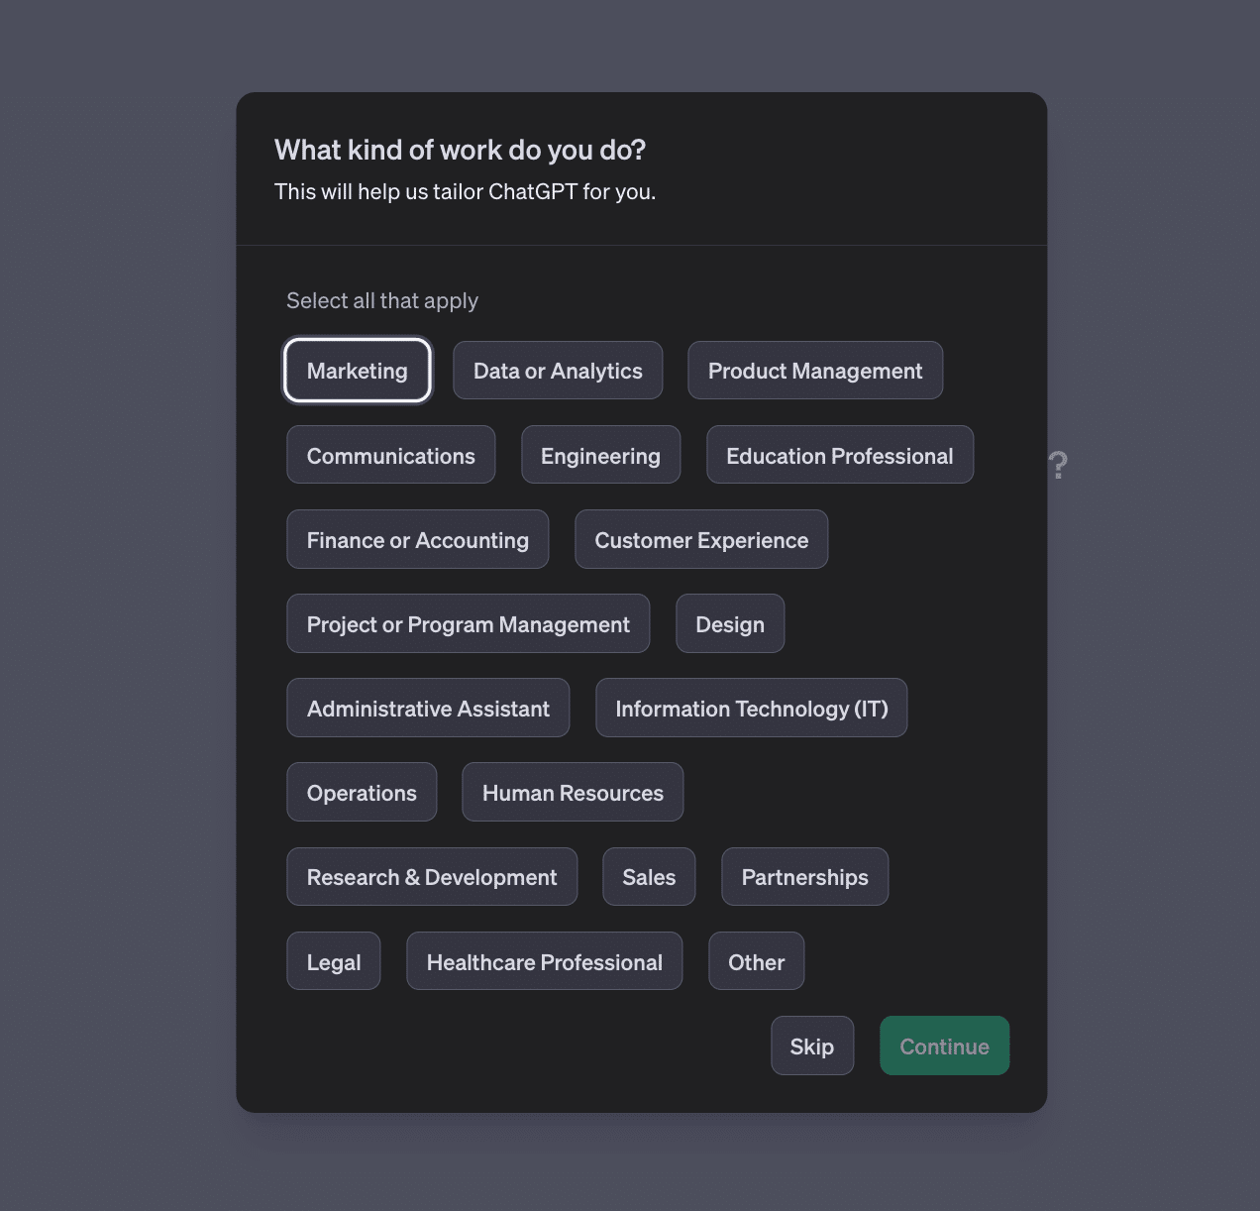Pick Engineering from the work options
This screenshot has height=1211, width=1260.
pos(600,456)
